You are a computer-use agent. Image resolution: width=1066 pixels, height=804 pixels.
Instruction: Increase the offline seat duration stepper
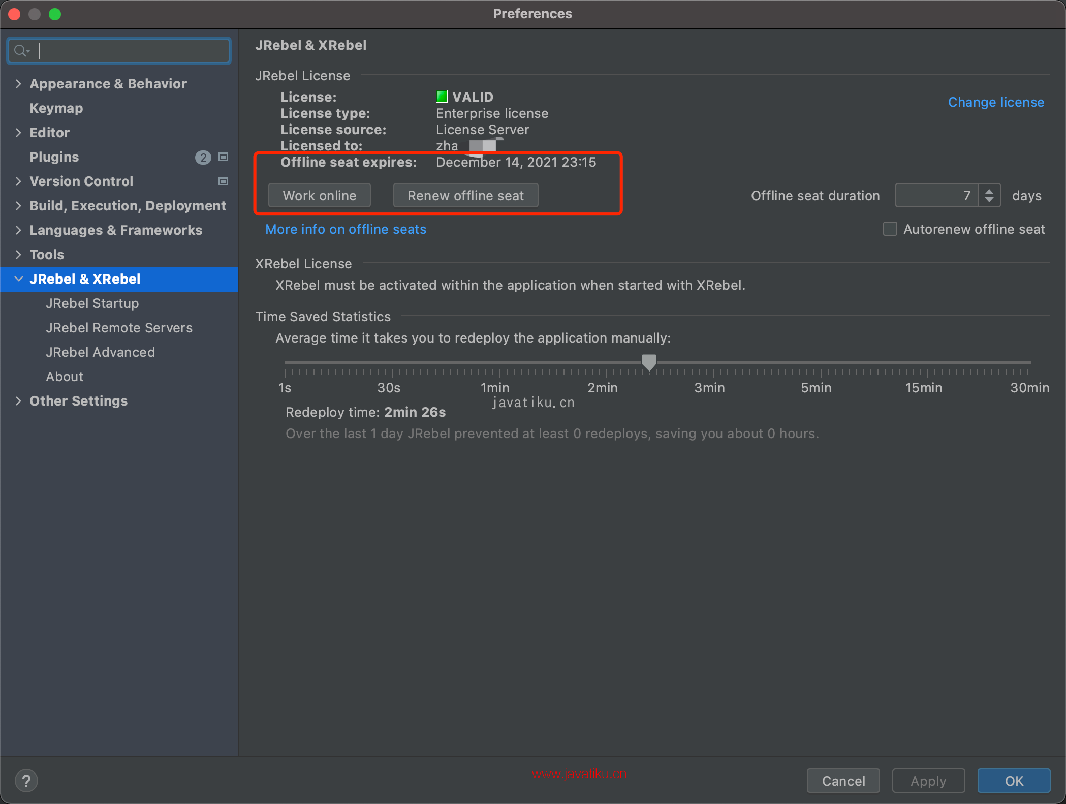[989, 191]
